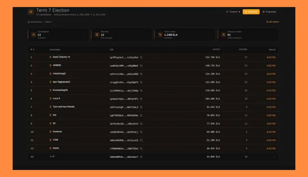
Task: Click ELECTED status in EverlastingOS row
Action: tap(271, 91)
